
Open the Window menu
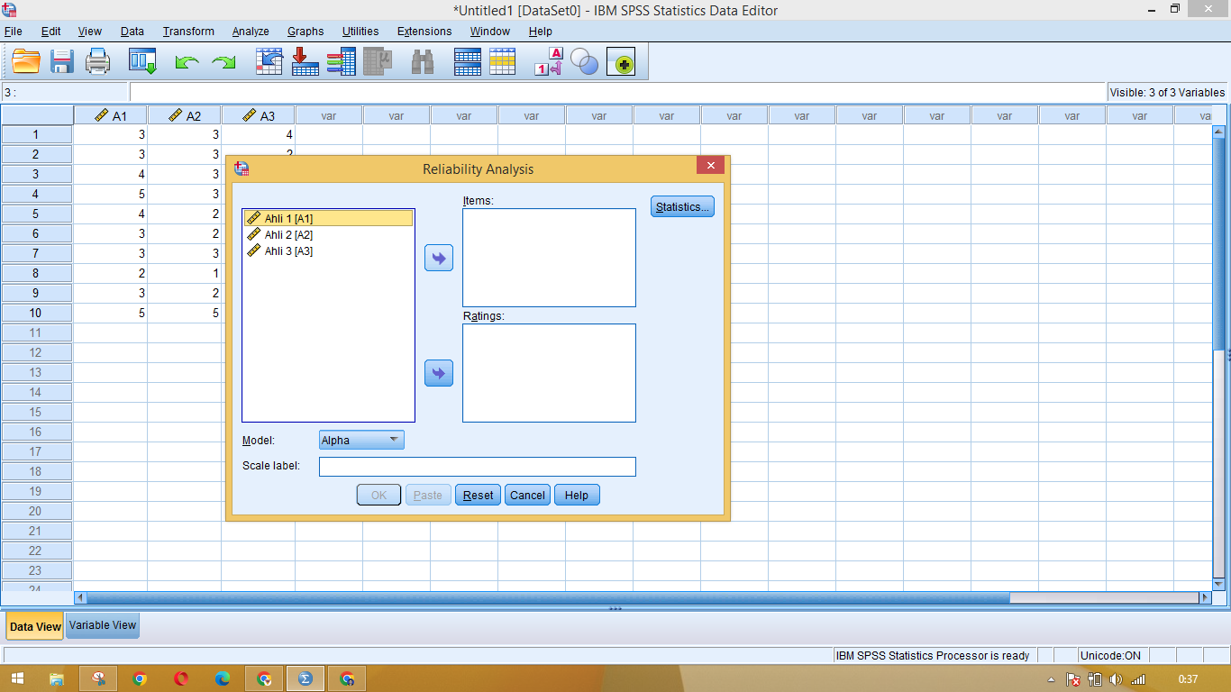[490, 31]
